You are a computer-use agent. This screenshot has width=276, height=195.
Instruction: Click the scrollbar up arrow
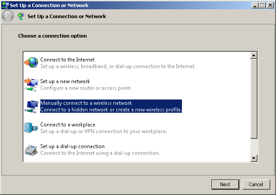tap(253, 55)
